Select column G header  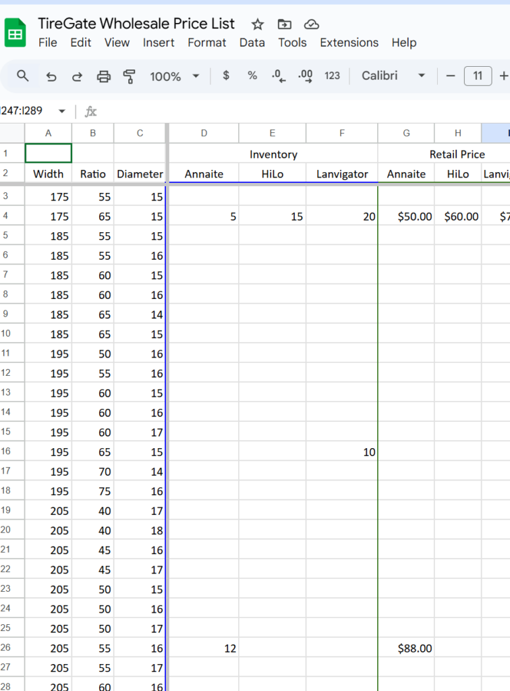[x=406, y=133]
